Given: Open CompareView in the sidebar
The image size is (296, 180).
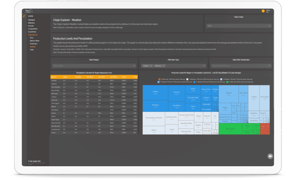Looking at the screenshot, I should (33, 29).
